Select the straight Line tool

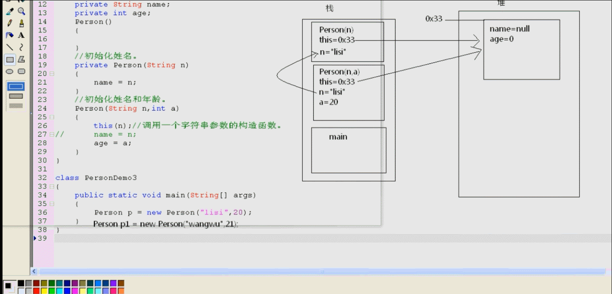tap(10, 47)
